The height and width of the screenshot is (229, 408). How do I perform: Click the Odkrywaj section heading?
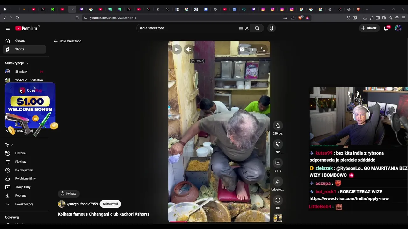pos(12,217)
